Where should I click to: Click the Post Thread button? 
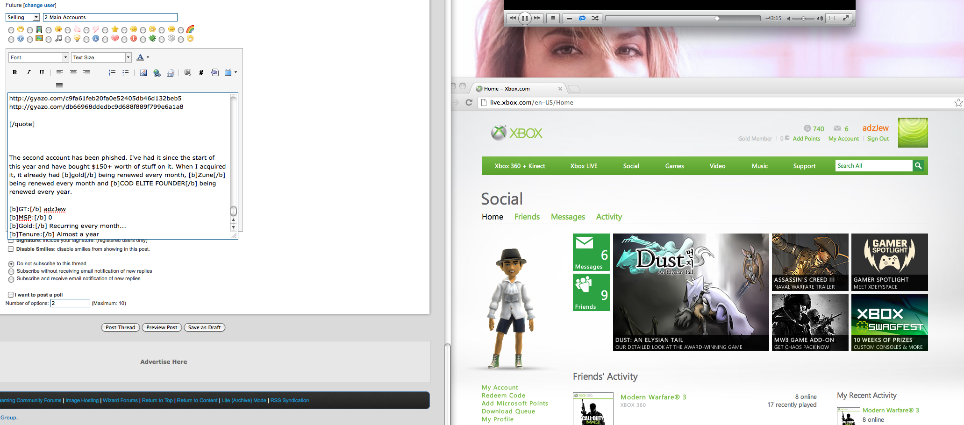click(x=120, y=327)
